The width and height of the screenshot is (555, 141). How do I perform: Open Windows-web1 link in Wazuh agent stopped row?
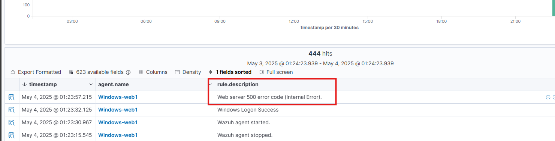tap(118, 135)
